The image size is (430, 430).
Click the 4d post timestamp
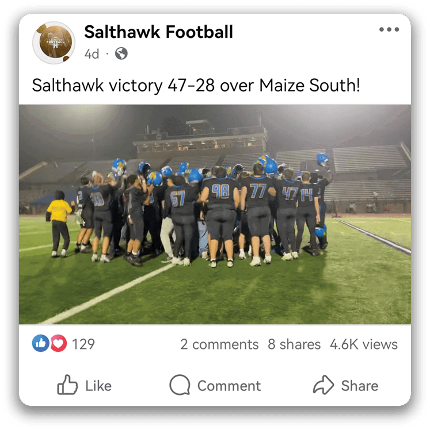pos(92,54)
